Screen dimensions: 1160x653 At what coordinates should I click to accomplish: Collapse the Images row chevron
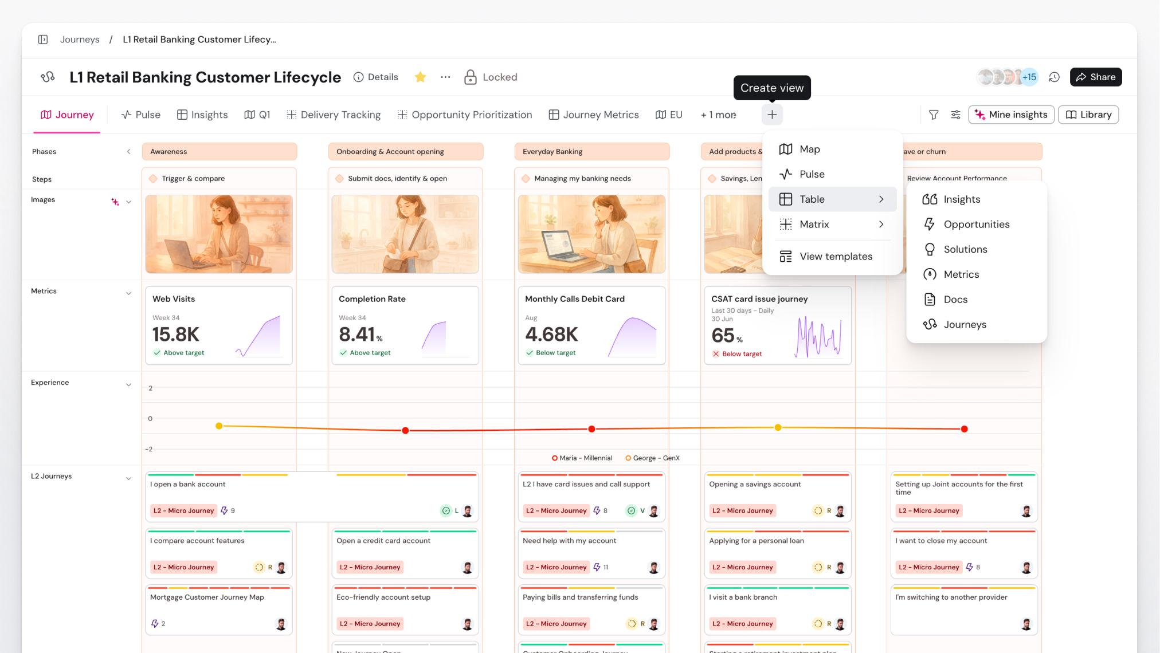(x=128, y=202)
